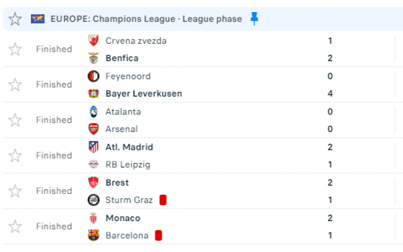Favorite the Brest vs Sturm Graz match
The image size is (403, 252).
(15, 191)
